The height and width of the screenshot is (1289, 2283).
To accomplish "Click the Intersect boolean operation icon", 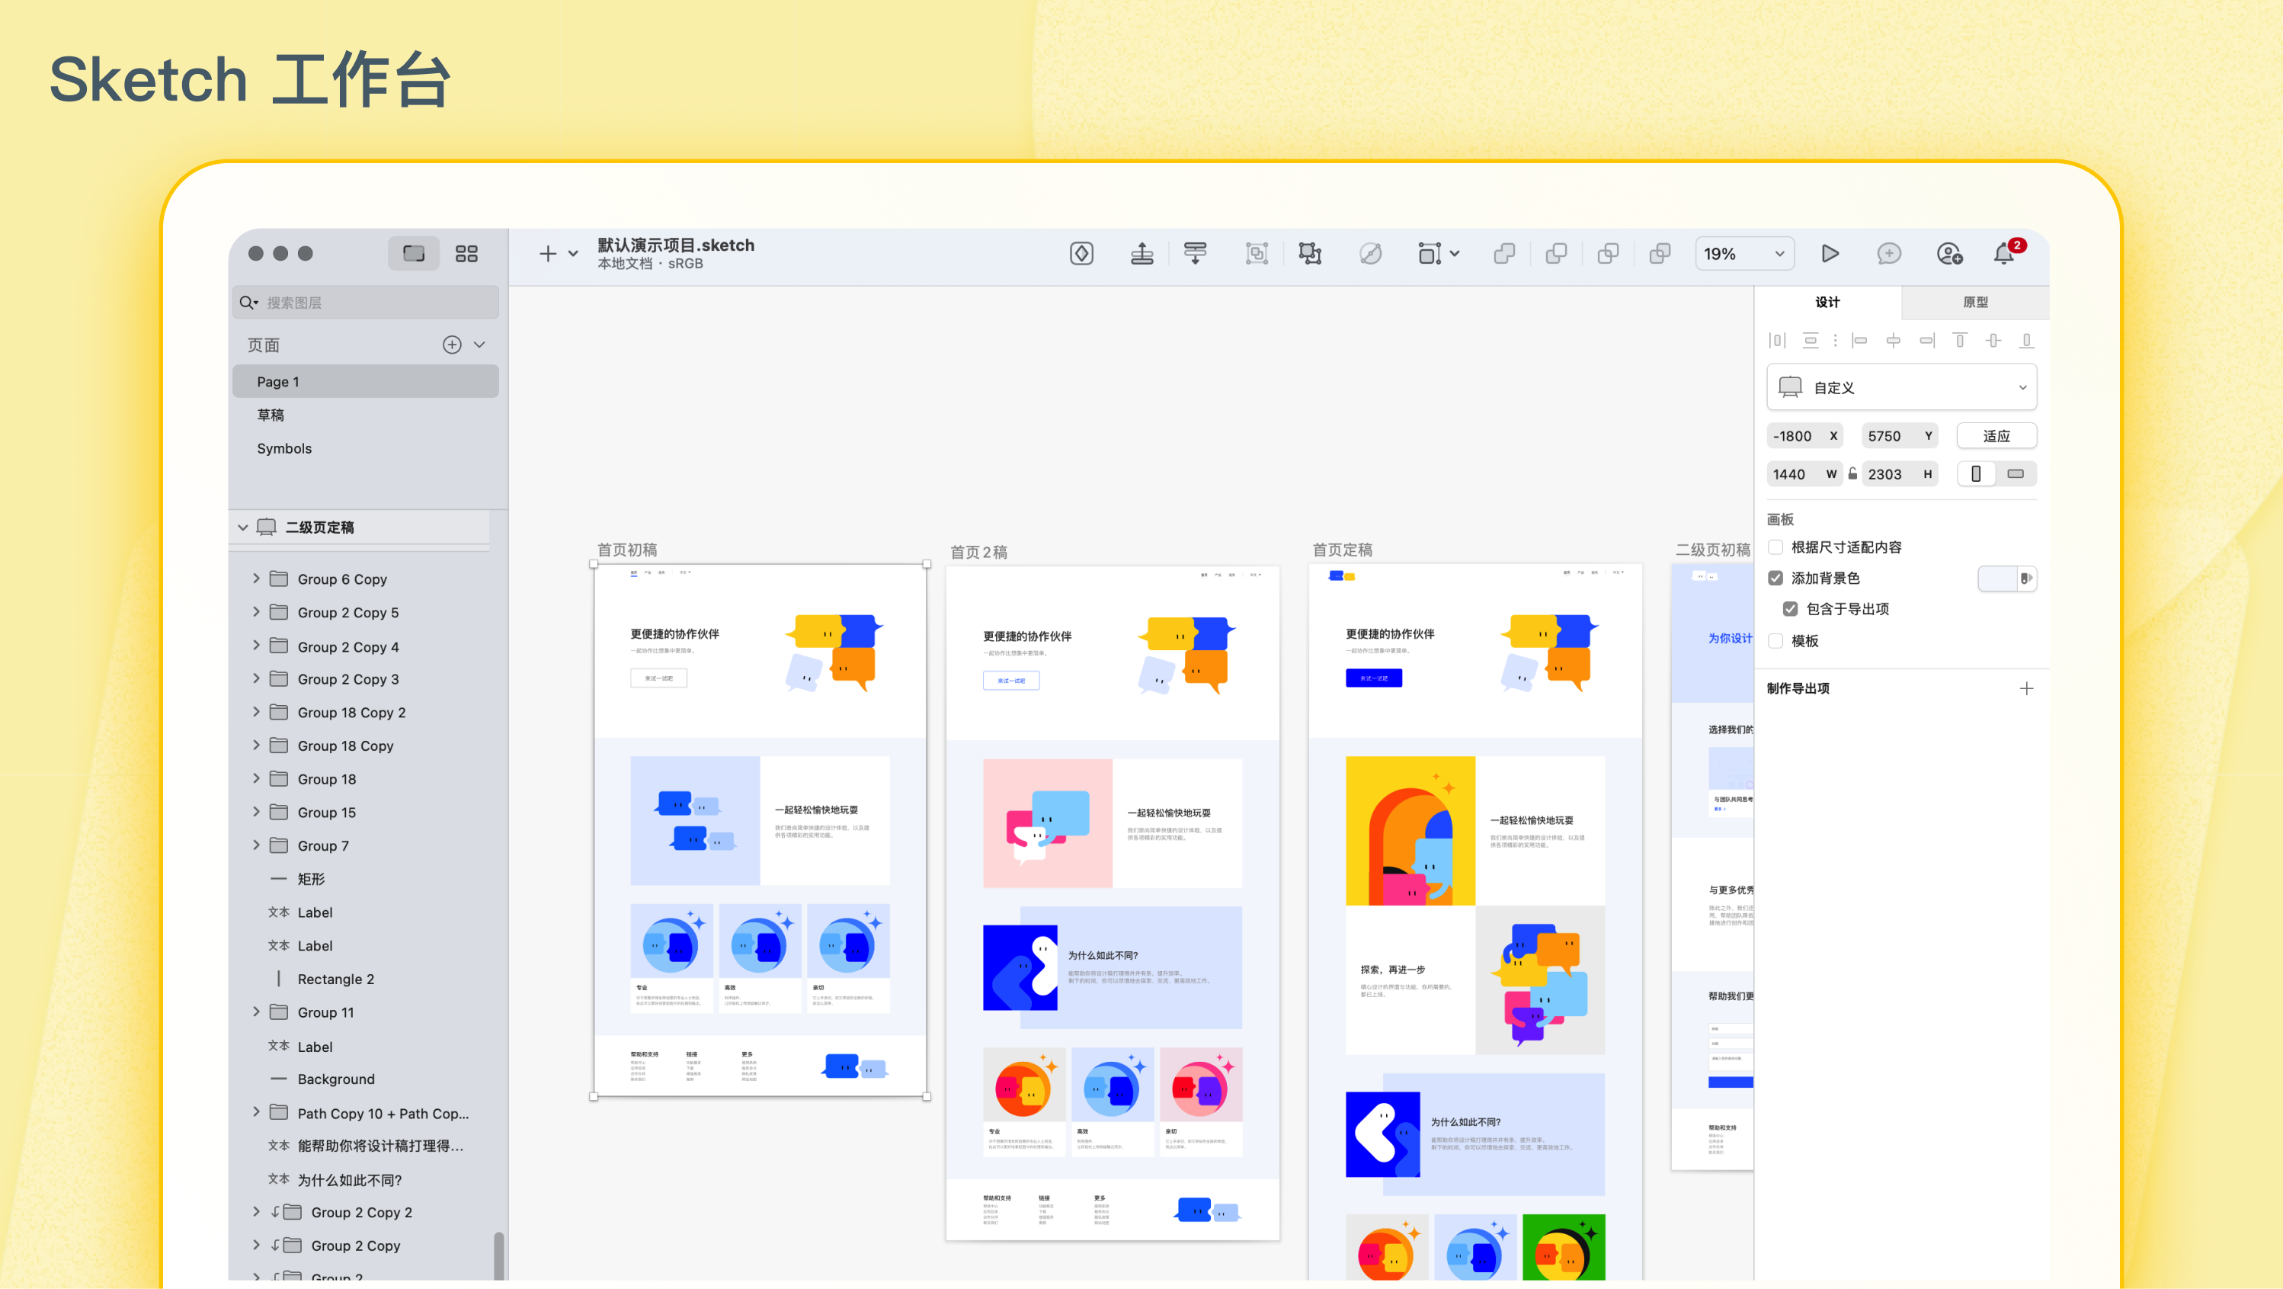I will pos(1608,254).
